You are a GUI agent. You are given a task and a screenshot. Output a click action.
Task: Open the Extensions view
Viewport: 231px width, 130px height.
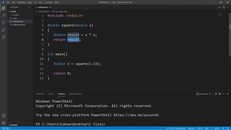tap(4, 37)
